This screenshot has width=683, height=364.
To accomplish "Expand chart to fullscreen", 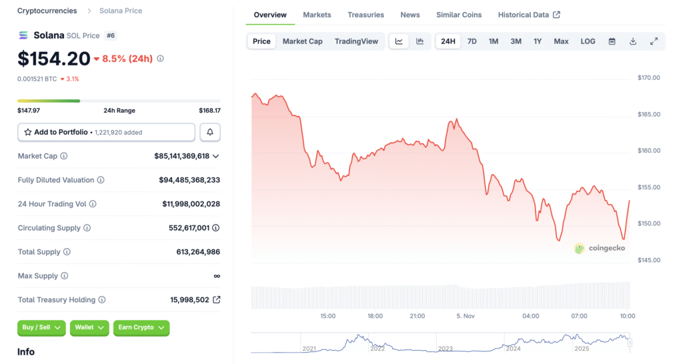I will pos(654,41).
